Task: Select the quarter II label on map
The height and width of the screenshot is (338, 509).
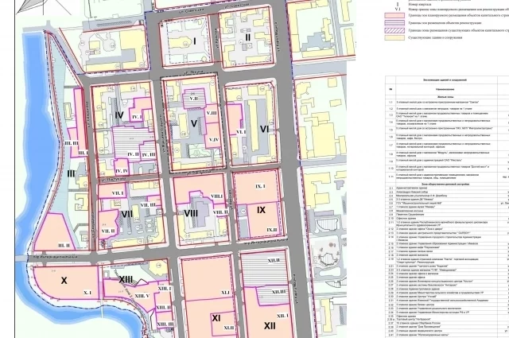Action: tap(247, 37)
